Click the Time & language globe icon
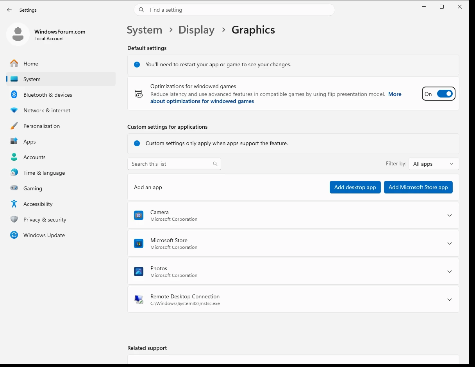This screenshot has height=367, width=475. pyautogui.click(x=14, y=173)
